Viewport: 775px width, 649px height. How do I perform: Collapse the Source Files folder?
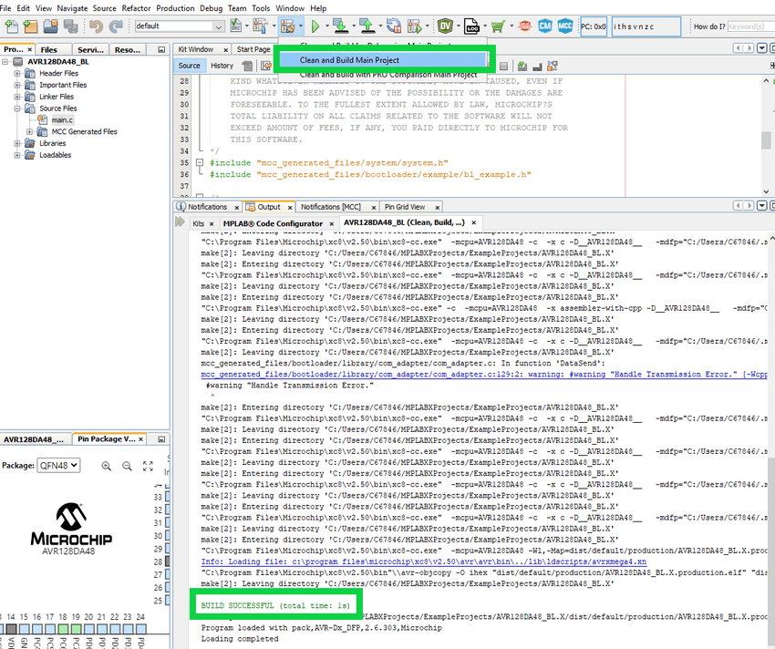tap(18, 108)
